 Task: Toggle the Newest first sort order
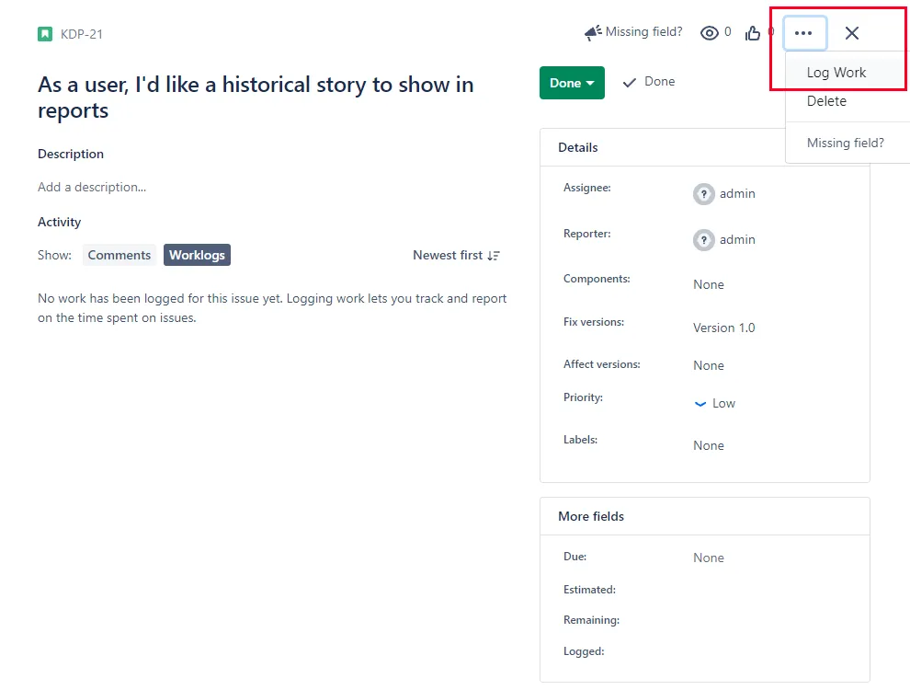(456, 256)
